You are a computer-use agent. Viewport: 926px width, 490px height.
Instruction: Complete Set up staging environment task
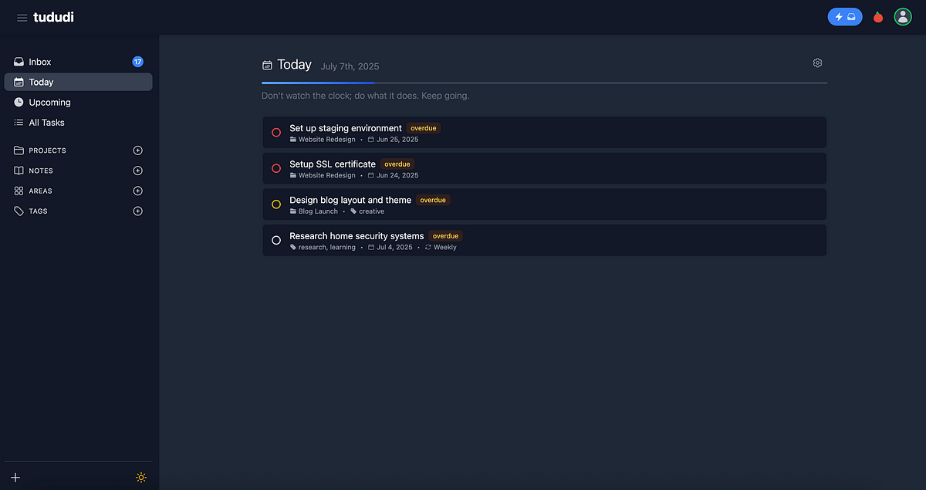pyautogui.click(x=276, y=133)
